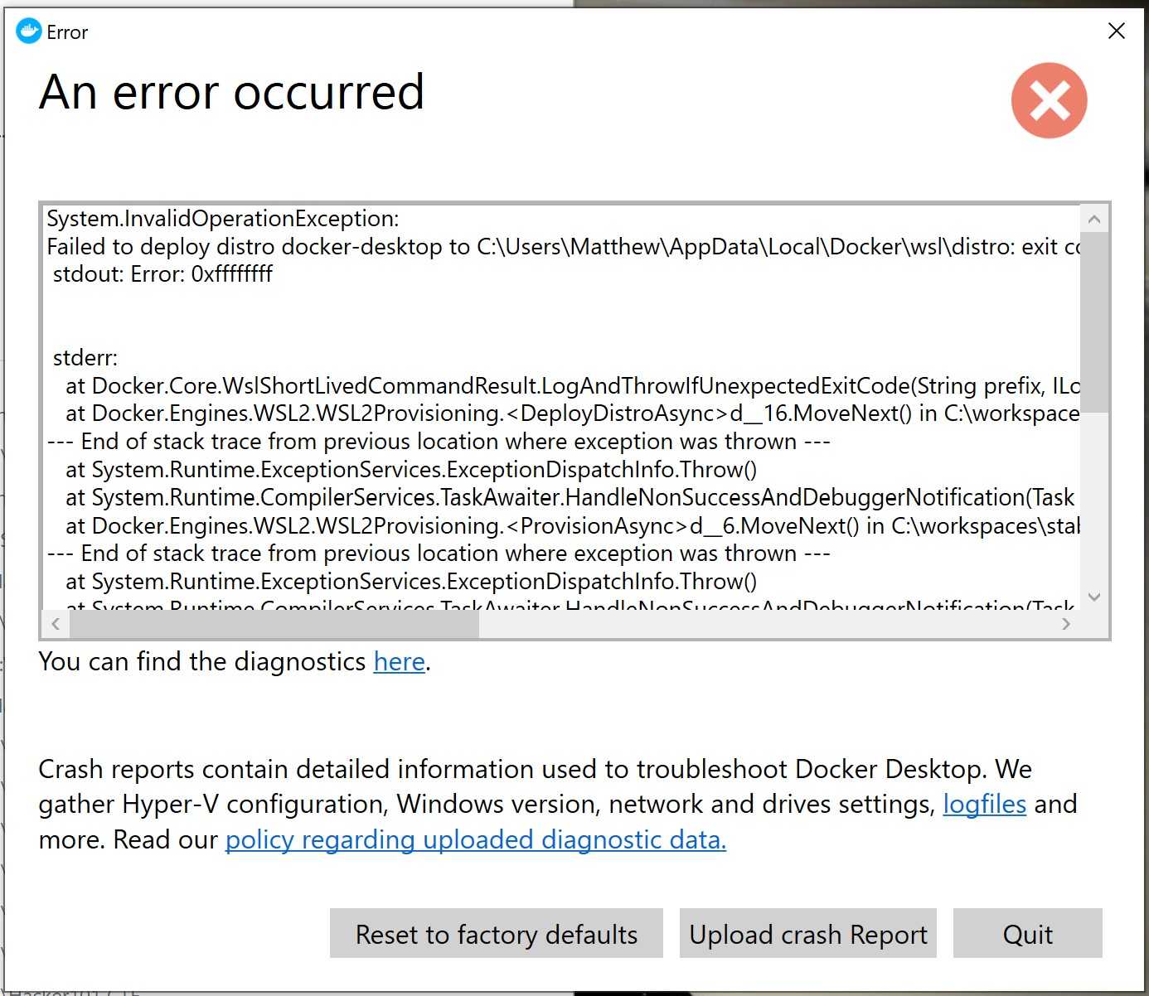Screen dimensions: 1149x996
Task: Click the up arrow of vertical scrollbar
Action: coord(1094,219)
